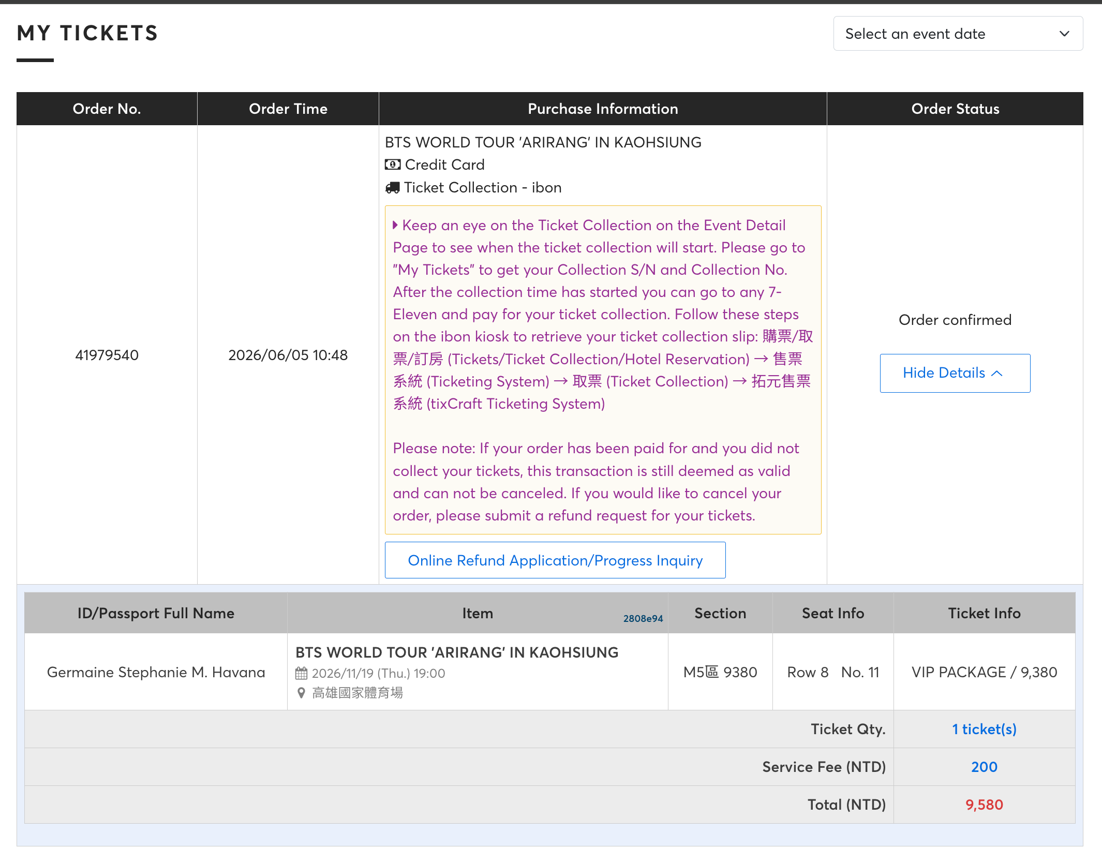Click the total amount 9,580
The image size is (1102, 863).
984,805
